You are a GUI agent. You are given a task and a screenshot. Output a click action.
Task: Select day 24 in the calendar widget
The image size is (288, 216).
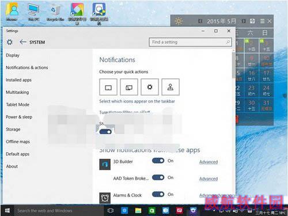266,90
